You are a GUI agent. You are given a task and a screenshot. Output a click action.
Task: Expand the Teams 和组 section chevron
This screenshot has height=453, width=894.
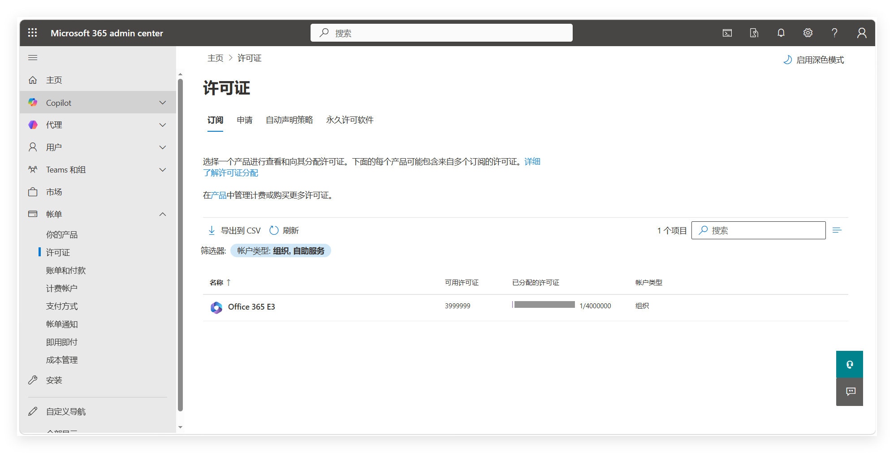[163, 170]
